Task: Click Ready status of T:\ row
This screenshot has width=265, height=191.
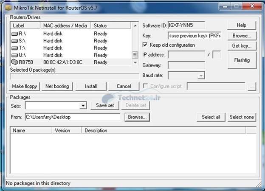Action: (x=101, y=48)
